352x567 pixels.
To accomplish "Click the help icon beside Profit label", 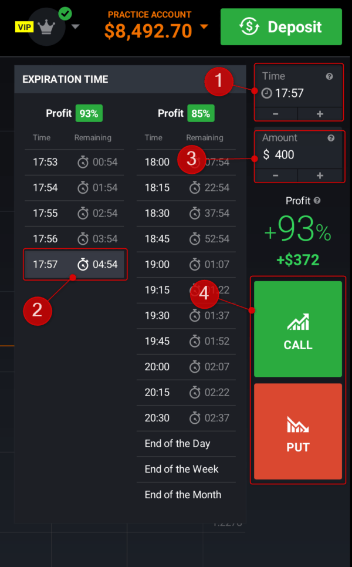I will click(317, 201).
